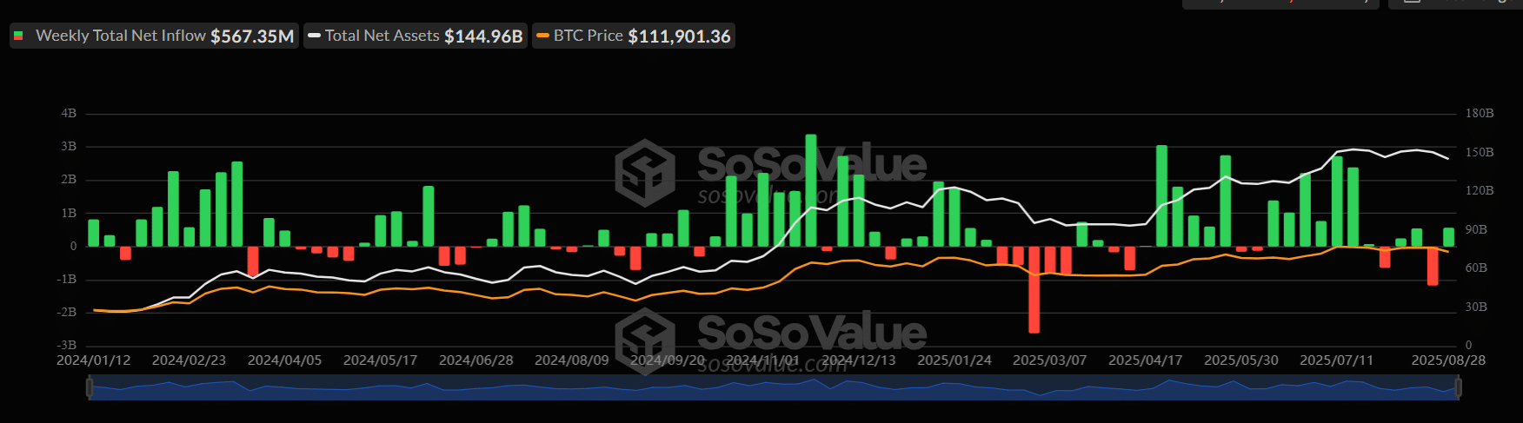
Task: Click the 2024/01/12 date label on the x-axis
Action: tap(94, 360)
